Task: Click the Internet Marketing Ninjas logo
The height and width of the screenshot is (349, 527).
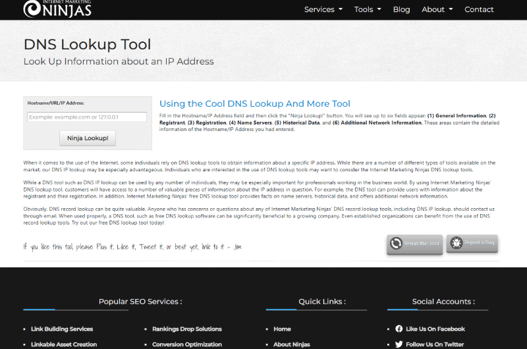Action: pos(57,9)
